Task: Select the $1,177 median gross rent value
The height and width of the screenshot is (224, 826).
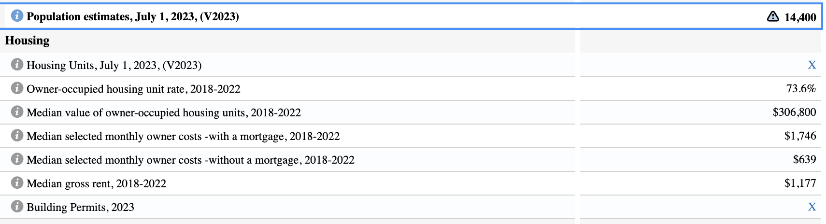Action: click(x=800, y=183)
